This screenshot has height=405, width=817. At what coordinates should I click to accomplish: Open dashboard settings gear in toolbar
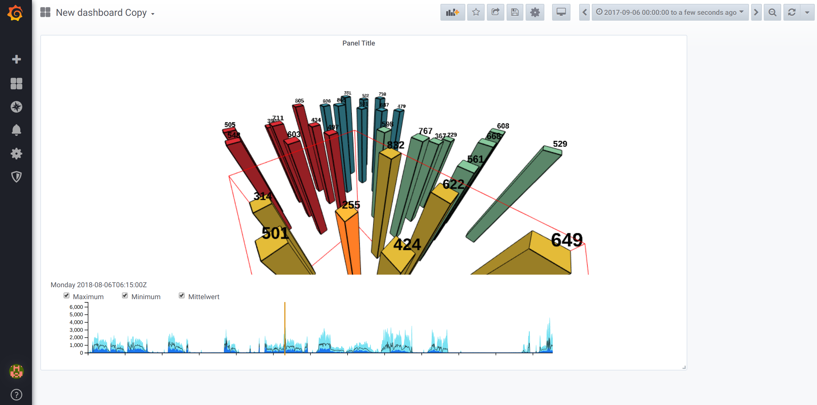click(535, 13)
